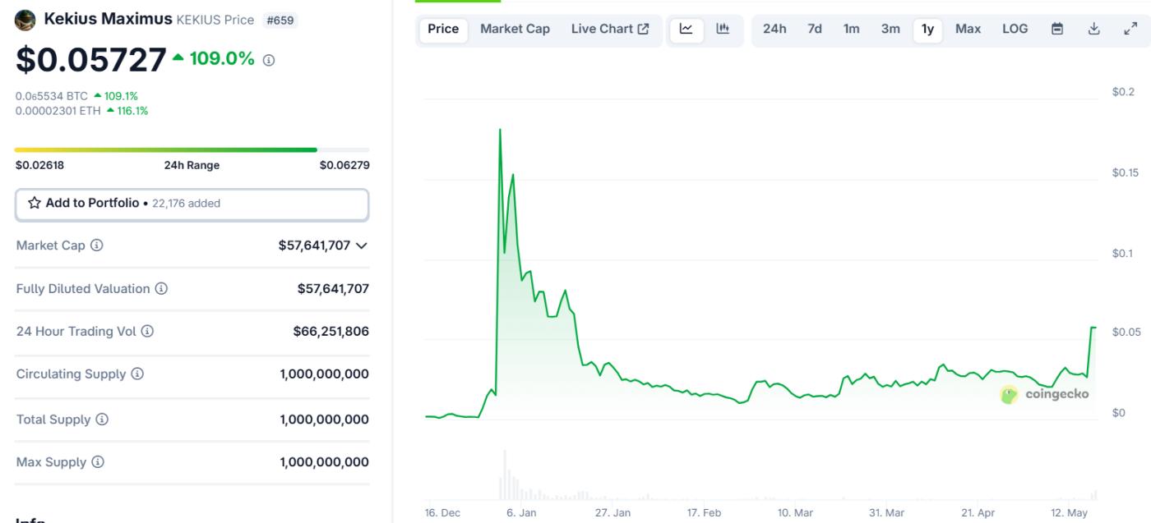
Task: Click the 24h Range price bar
Action: tap(191, 150)
